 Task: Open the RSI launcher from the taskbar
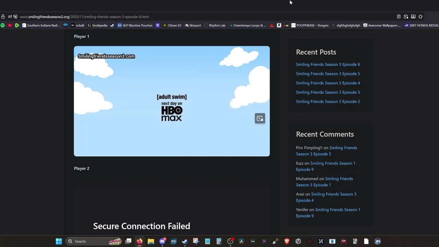tap(174, 242)
